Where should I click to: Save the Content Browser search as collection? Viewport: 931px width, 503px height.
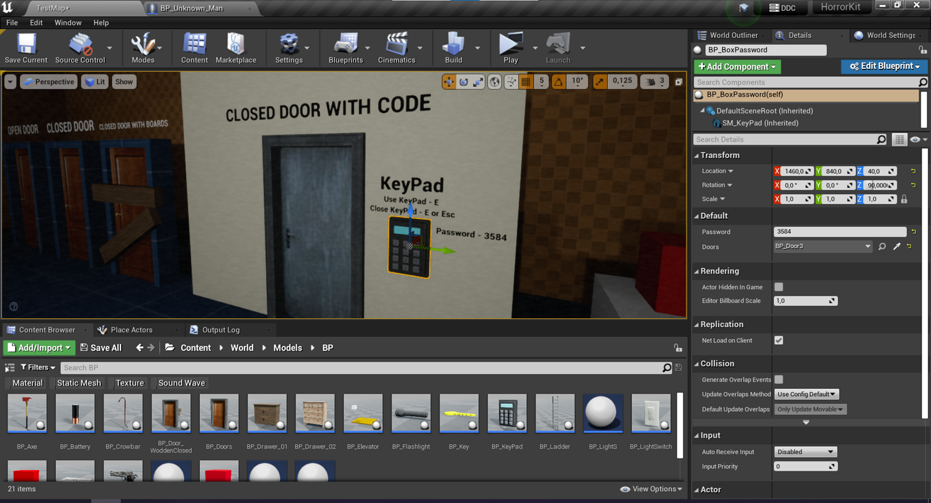click(x=678, y=368)
